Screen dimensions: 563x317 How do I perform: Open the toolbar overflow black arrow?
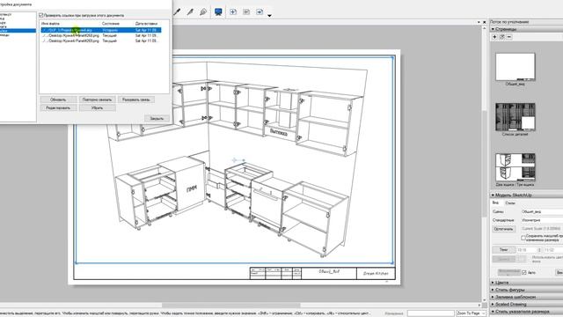[x=269, y=16]
